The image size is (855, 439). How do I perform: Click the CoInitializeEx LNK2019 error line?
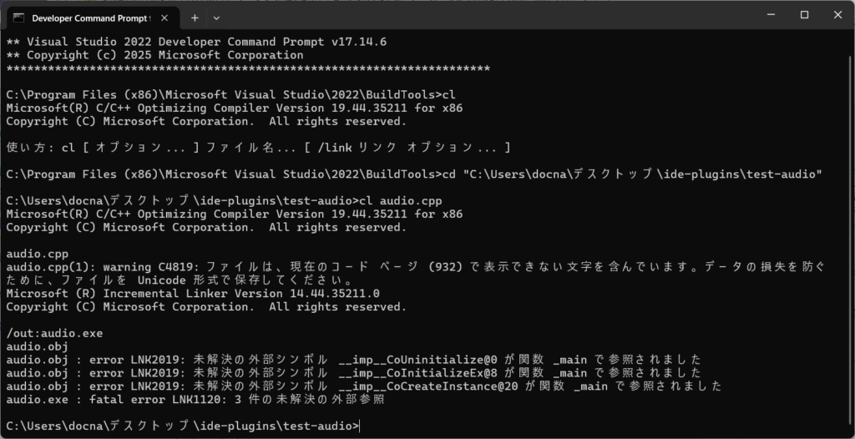353,373
